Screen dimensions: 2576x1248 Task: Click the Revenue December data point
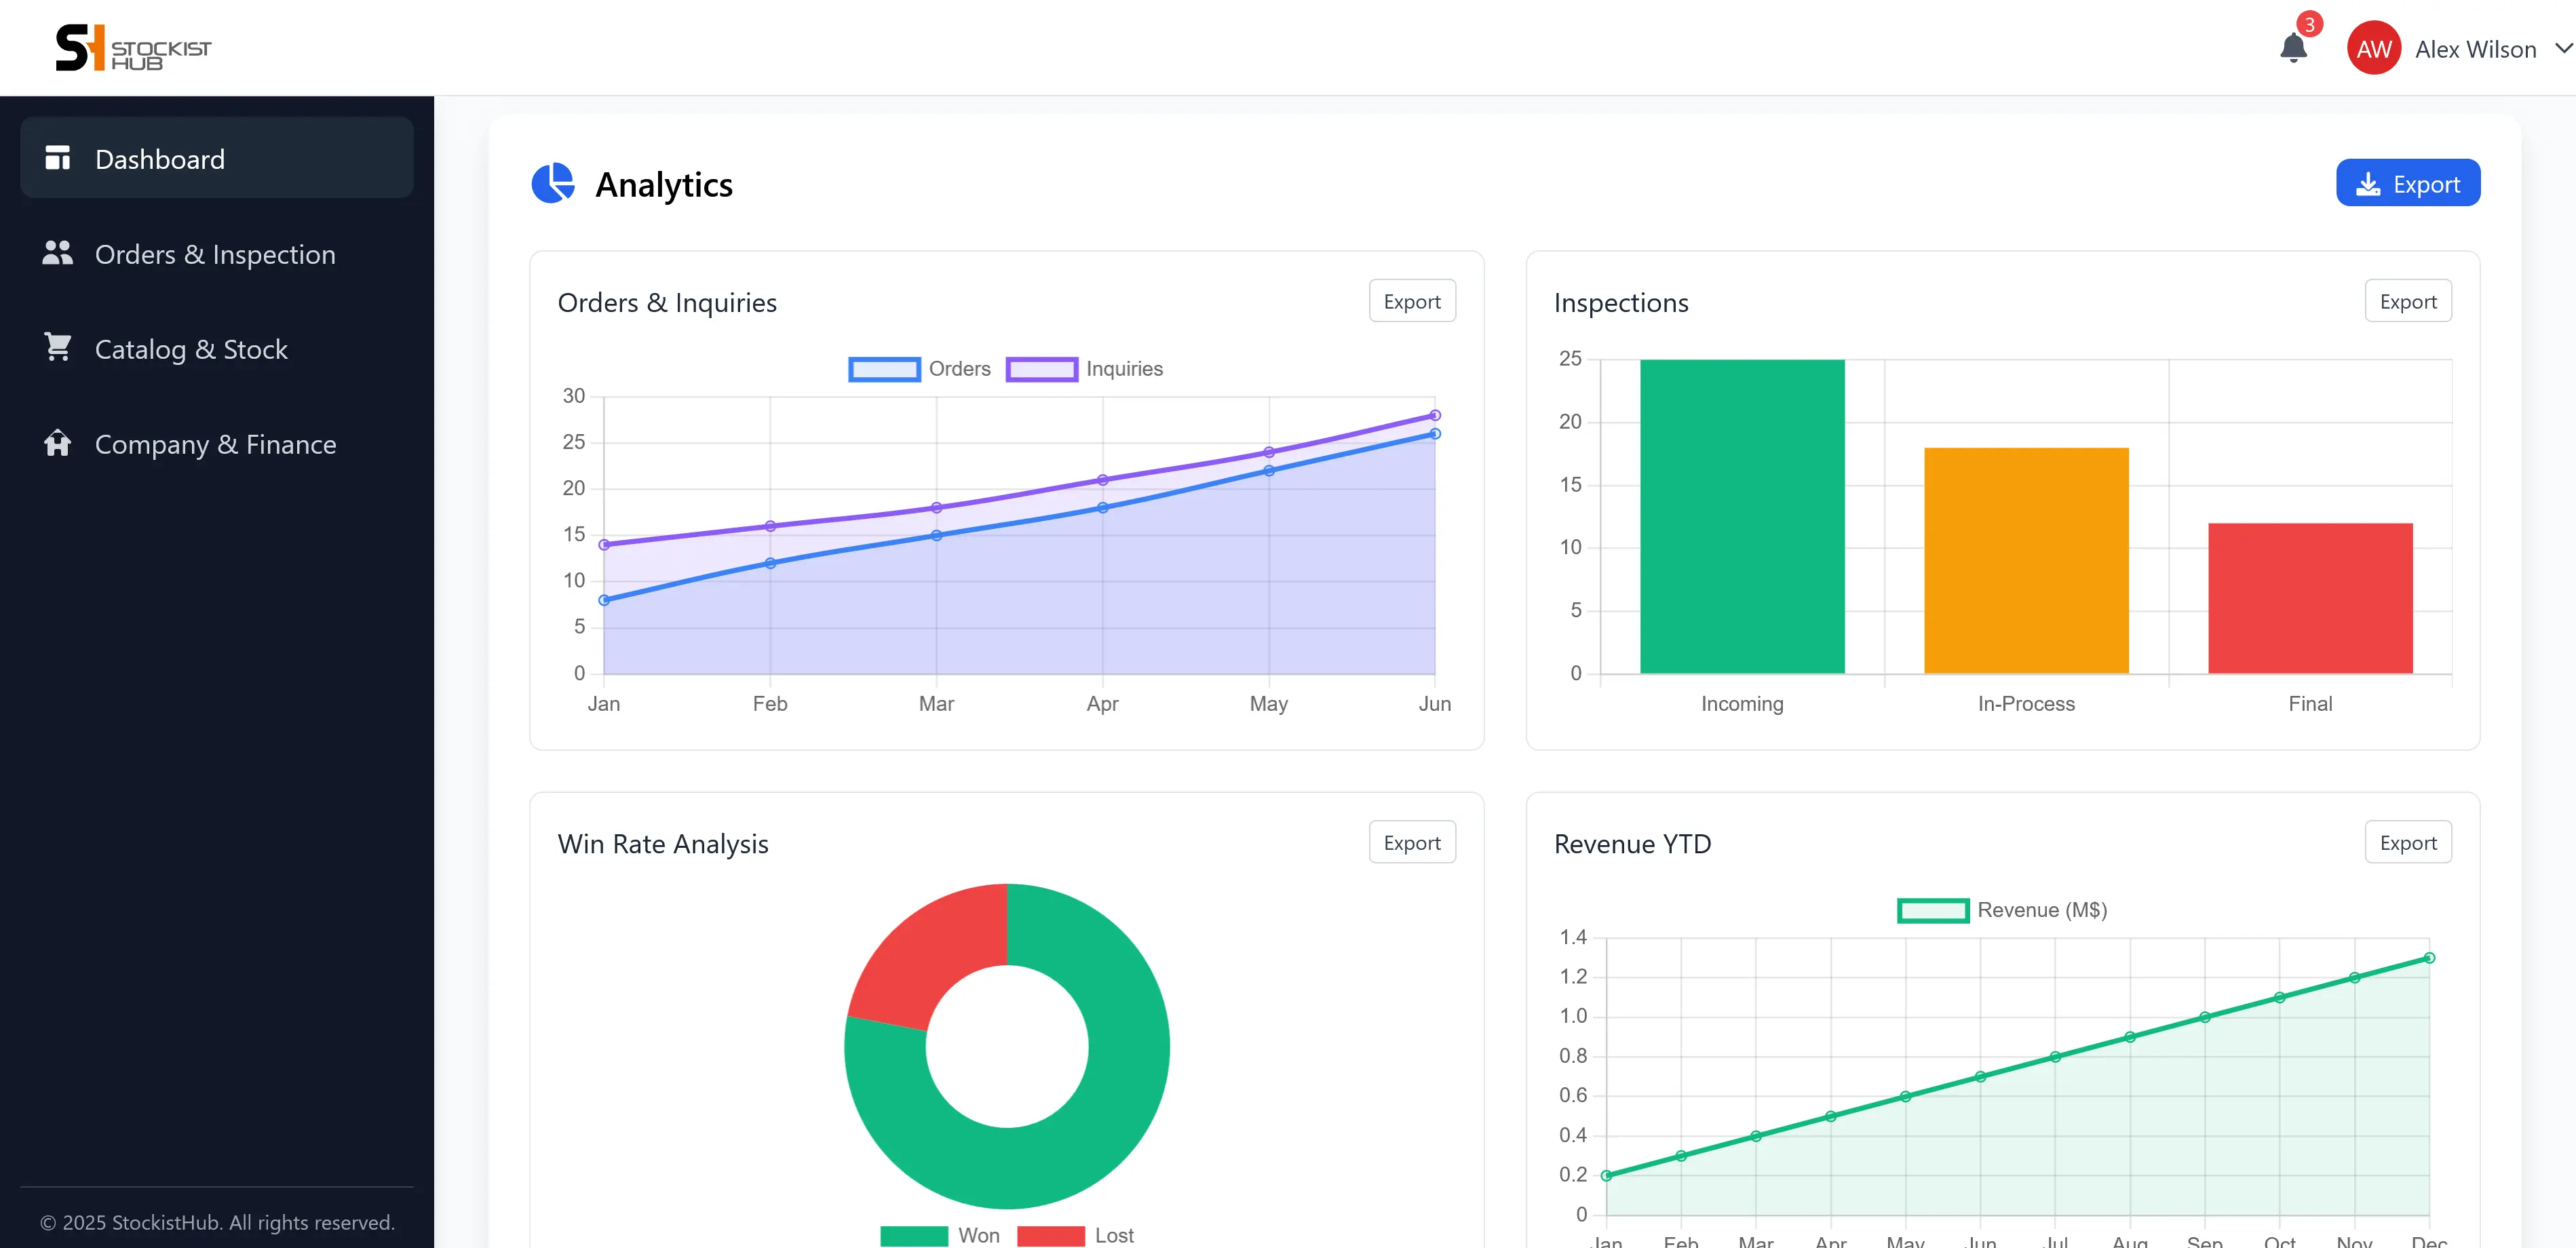point(2429,958)
